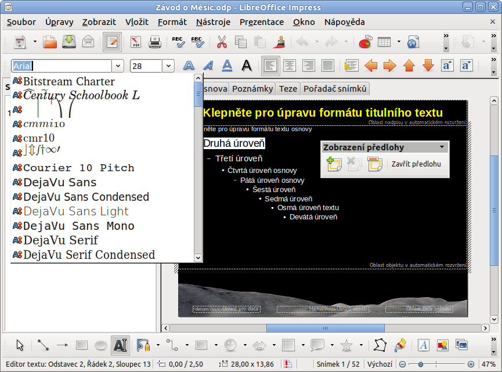Select the Line drawing tool
Screen dimensions: 502x372
(x=44, y=345)
